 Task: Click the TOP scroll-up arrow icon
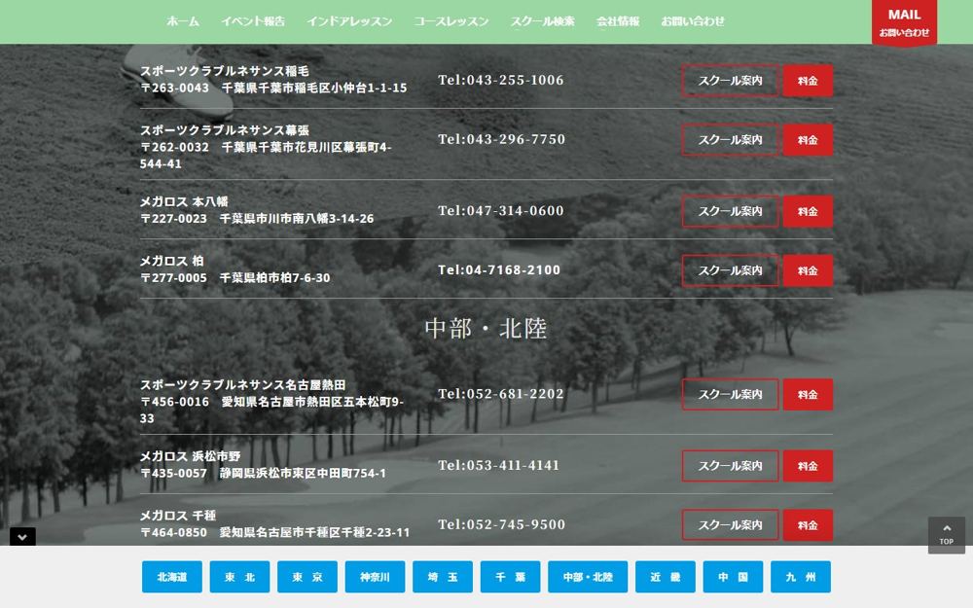point(947,535)
